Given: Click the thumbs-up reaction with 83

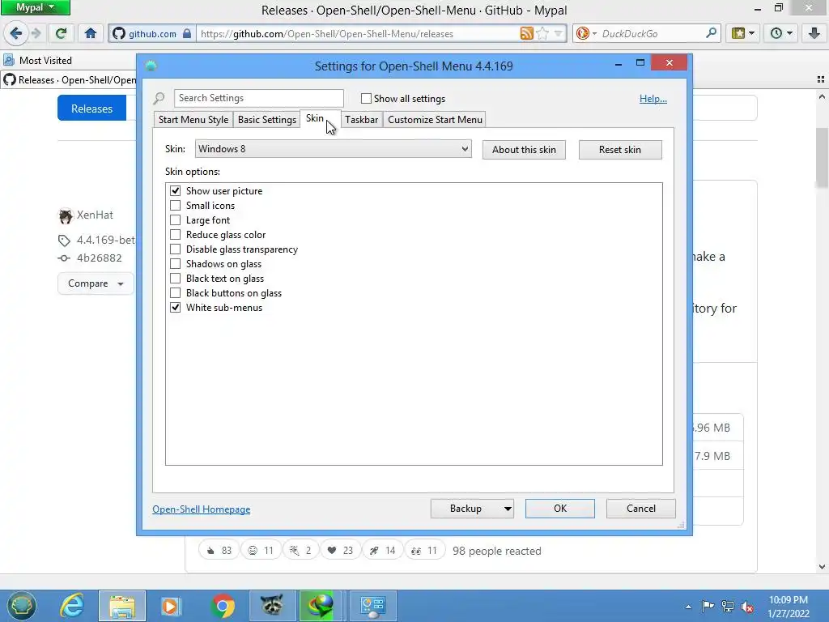Looking at the screenshot, I should 219,551.
